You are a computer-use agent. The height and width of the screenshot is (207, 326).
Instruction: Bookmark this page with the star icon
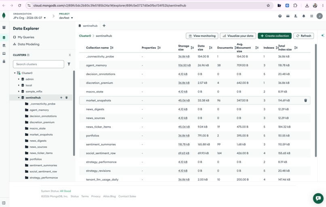[x=268, y=6]
